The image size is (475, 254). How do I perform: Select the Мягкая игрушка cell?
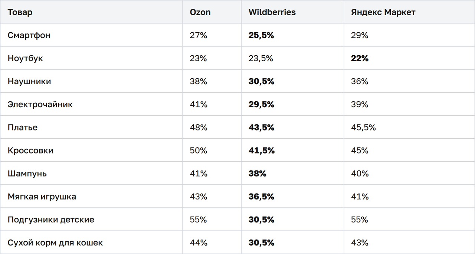click(x=42, y=196)
